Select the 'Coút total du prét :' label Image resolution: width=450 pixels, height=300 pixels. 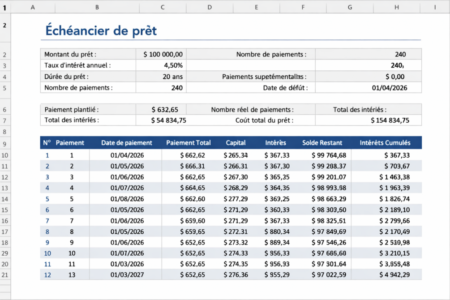pyautogui.click(x=264, y=120)
